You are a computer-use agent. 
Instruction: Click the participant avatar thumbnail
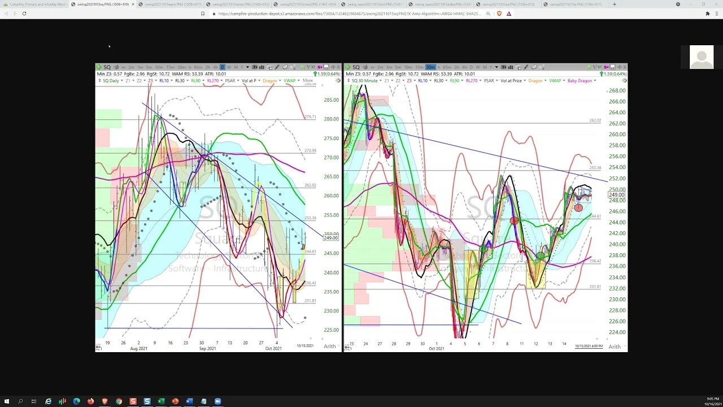[702, 57]
